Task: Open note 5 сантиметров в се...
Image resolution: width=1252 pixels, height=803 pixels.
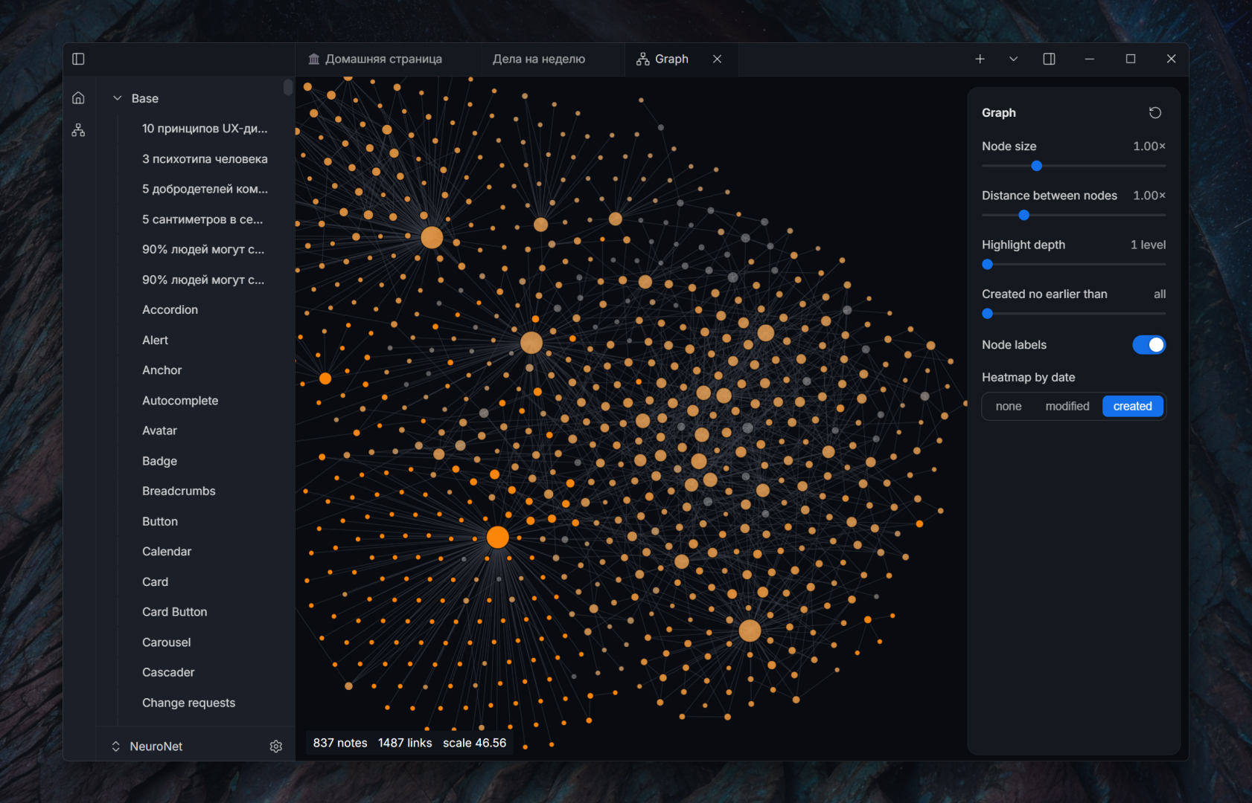Action: 202,219
